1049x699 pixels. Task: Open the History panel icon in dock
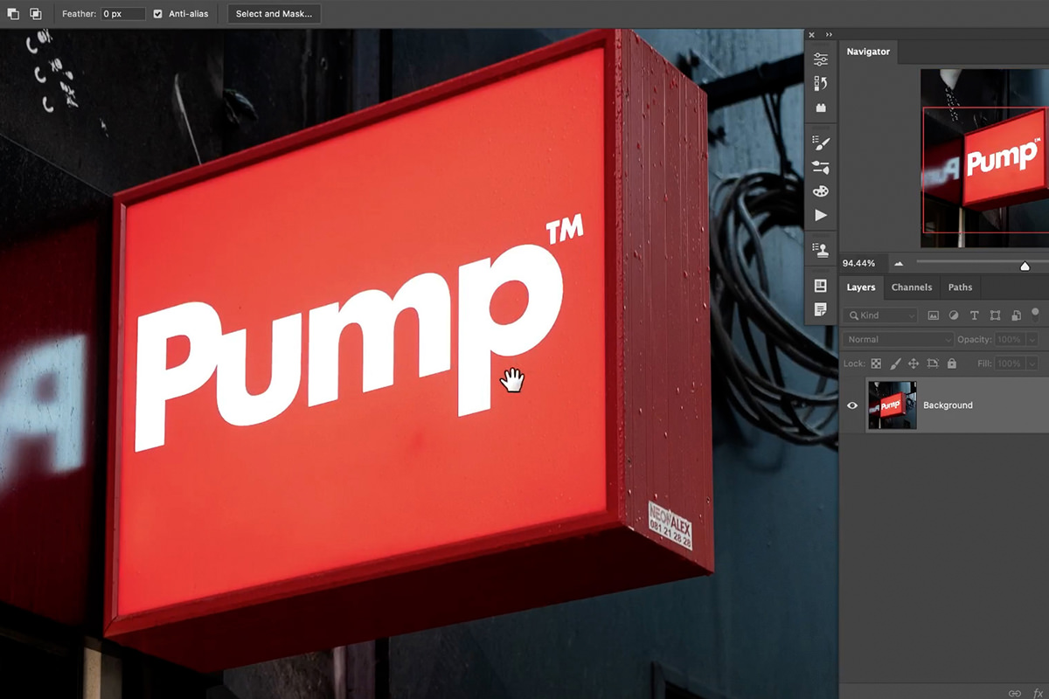point(821,84)
